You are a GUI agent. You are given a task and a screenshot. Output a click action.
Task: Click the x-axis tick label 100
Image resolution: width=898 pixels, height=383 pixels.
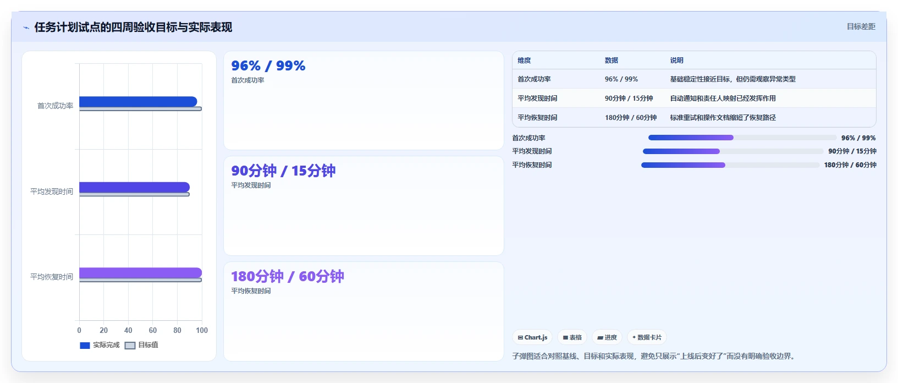(202, 331)
